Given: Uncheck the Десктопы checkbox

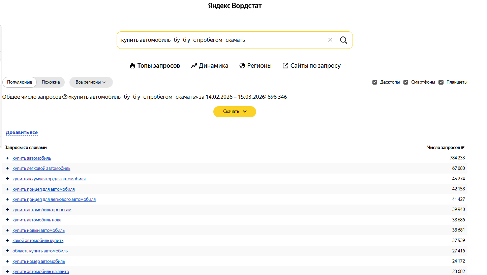Looking at the screenshot, I should [375, 82].
